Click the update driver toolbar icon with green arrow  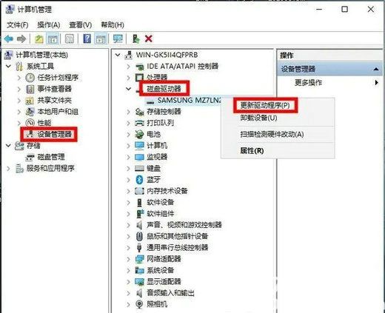136,38
